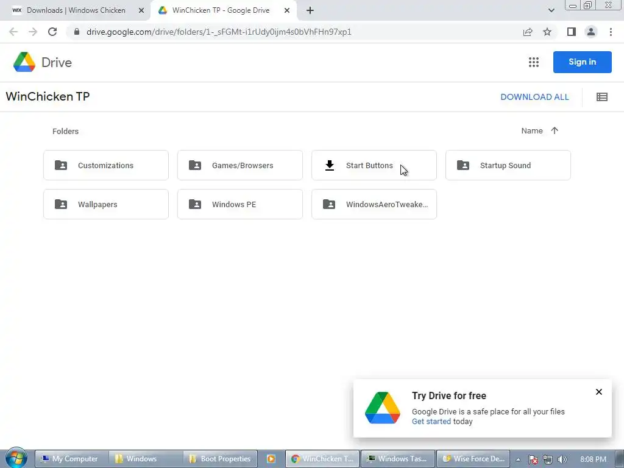The width and height of the screenshot is (624, 468).
Task: Click DOWNLOAD ALL
Action: tap(534, 97)
